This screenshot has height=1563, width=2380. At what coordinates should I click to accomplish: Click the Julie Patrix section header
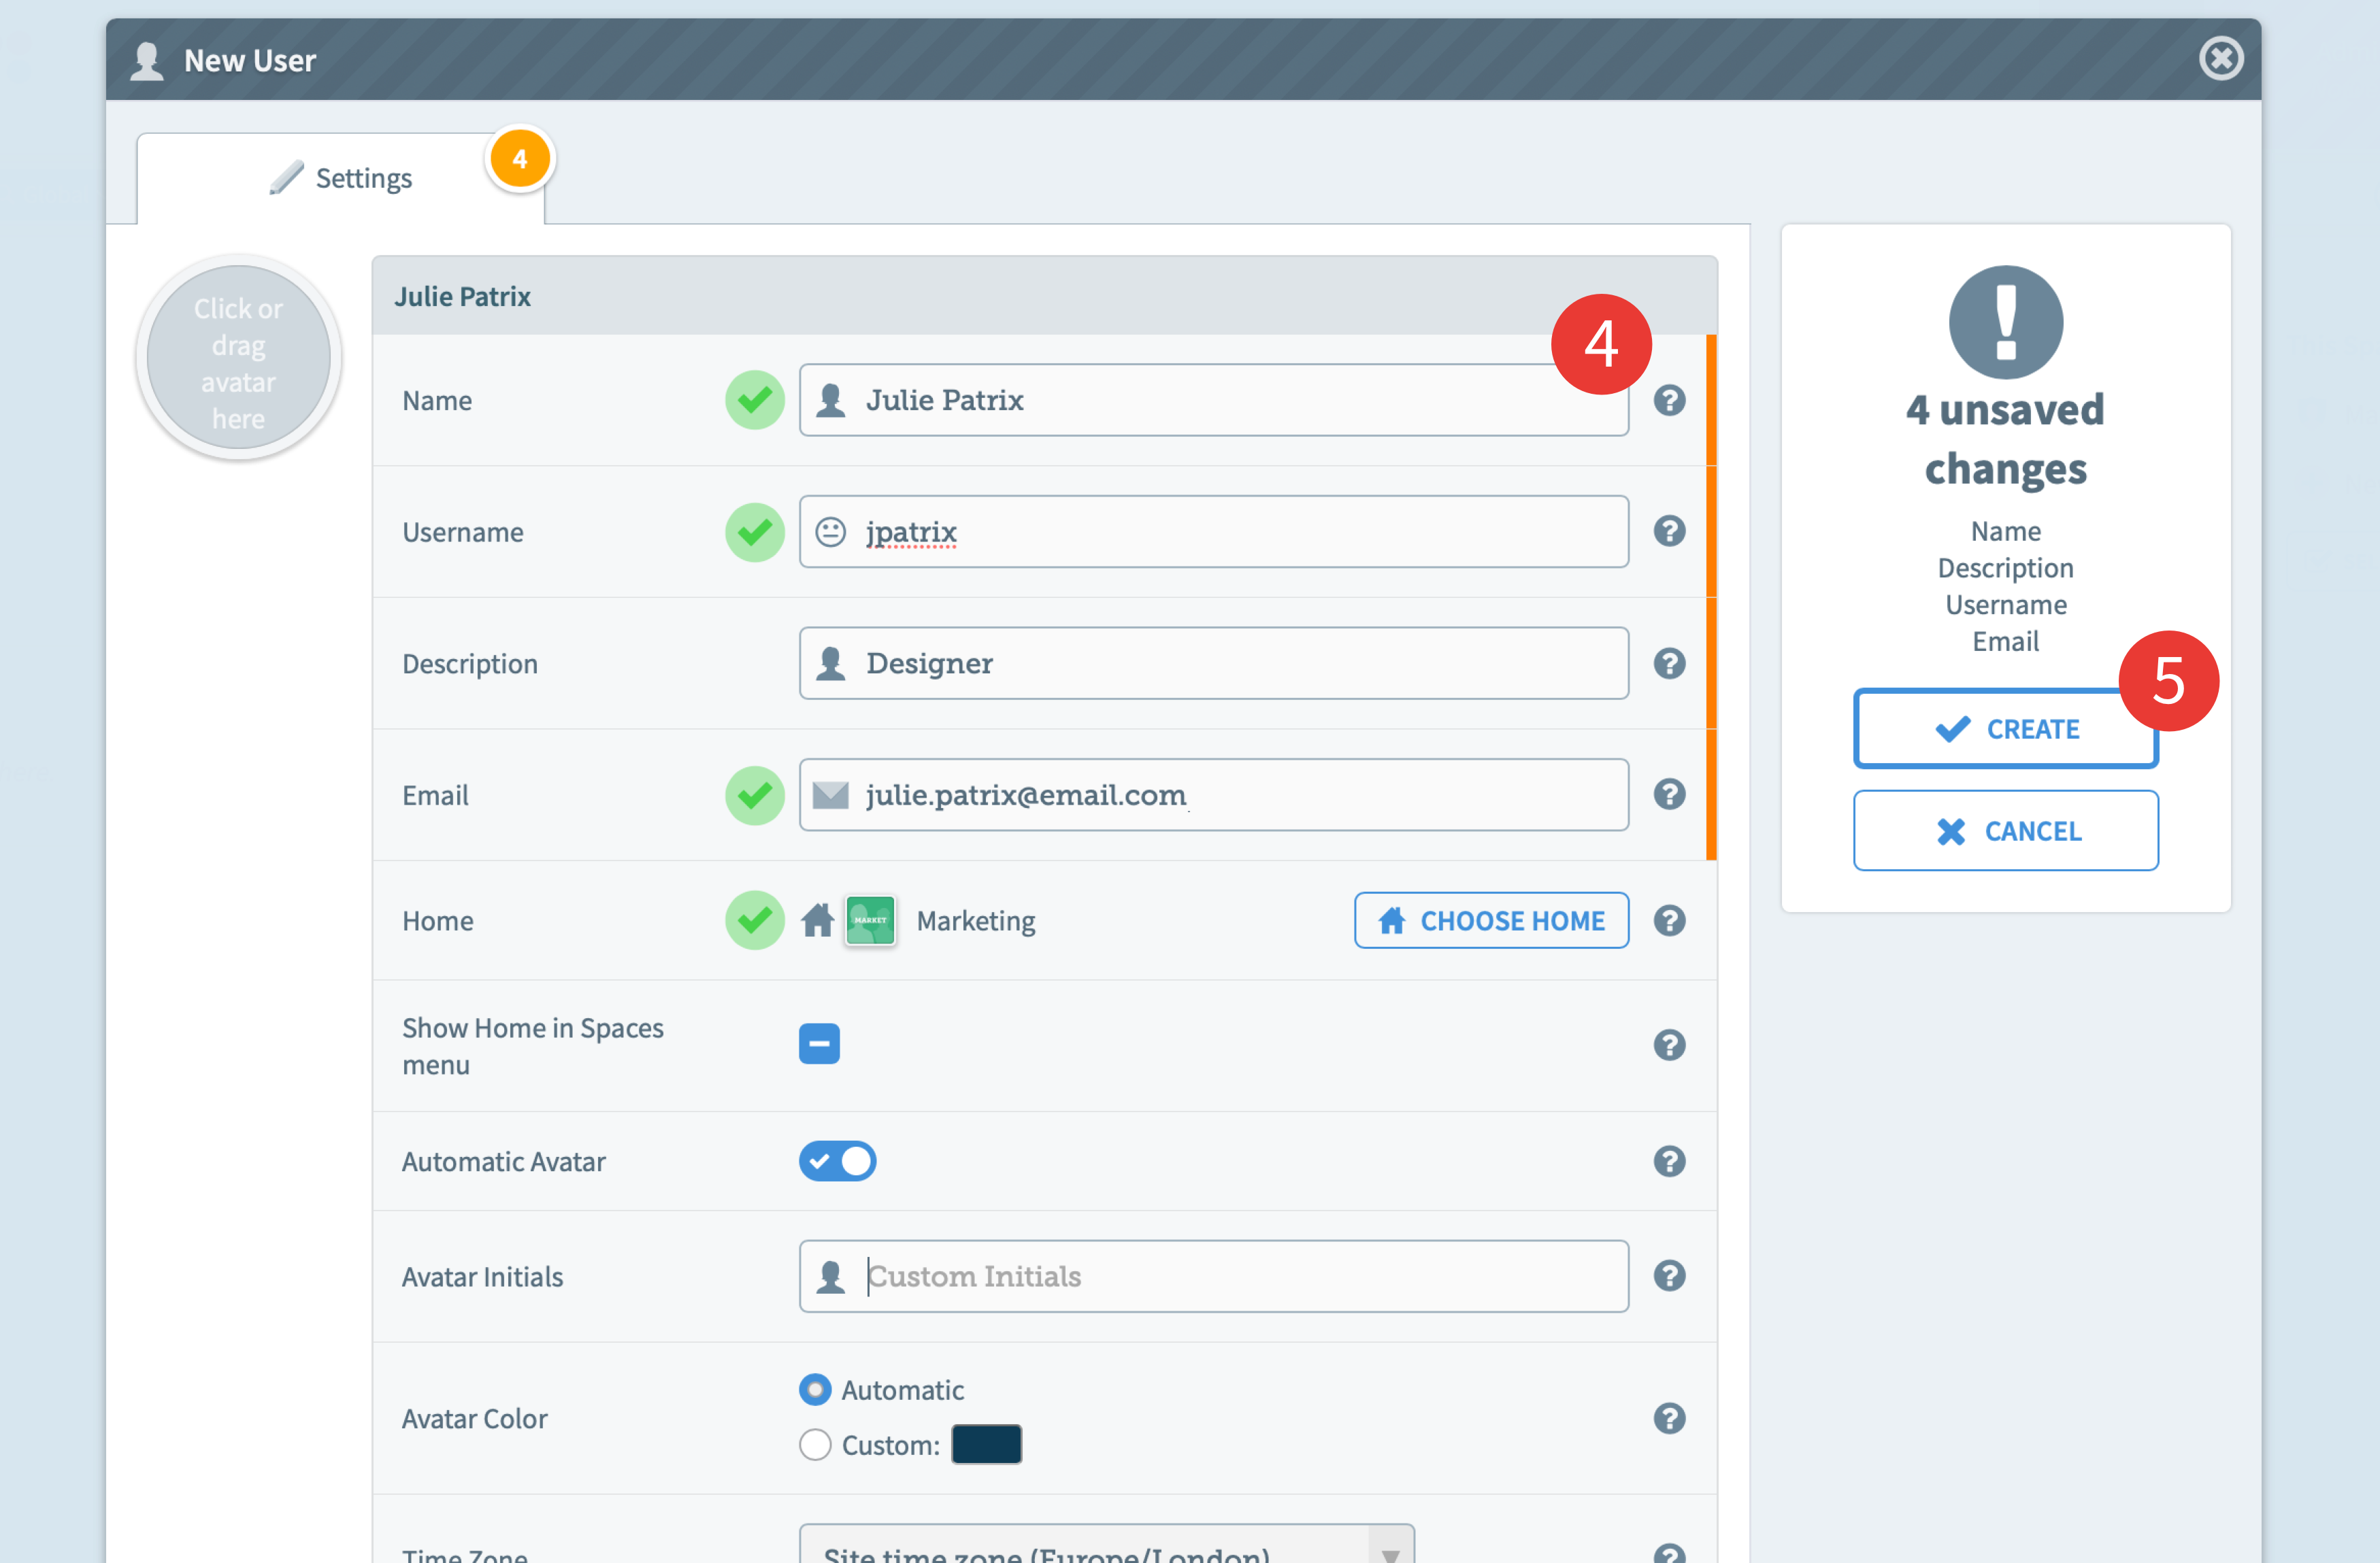[x=1044, y=296]
